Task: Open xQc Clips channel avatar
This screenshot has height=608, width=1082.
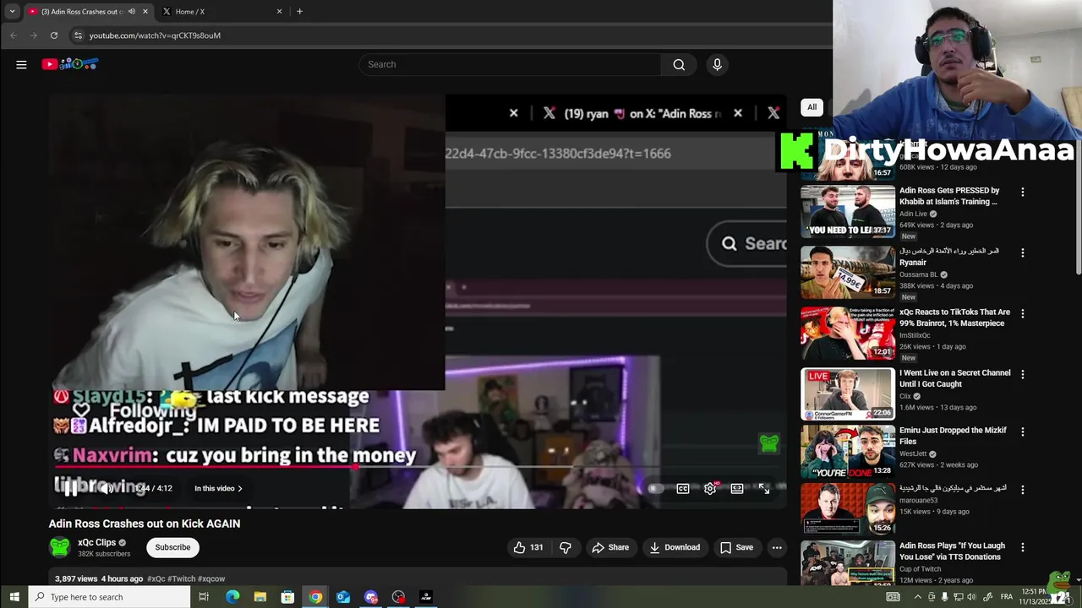Action: pyautogui.click(x=59, y=547)
